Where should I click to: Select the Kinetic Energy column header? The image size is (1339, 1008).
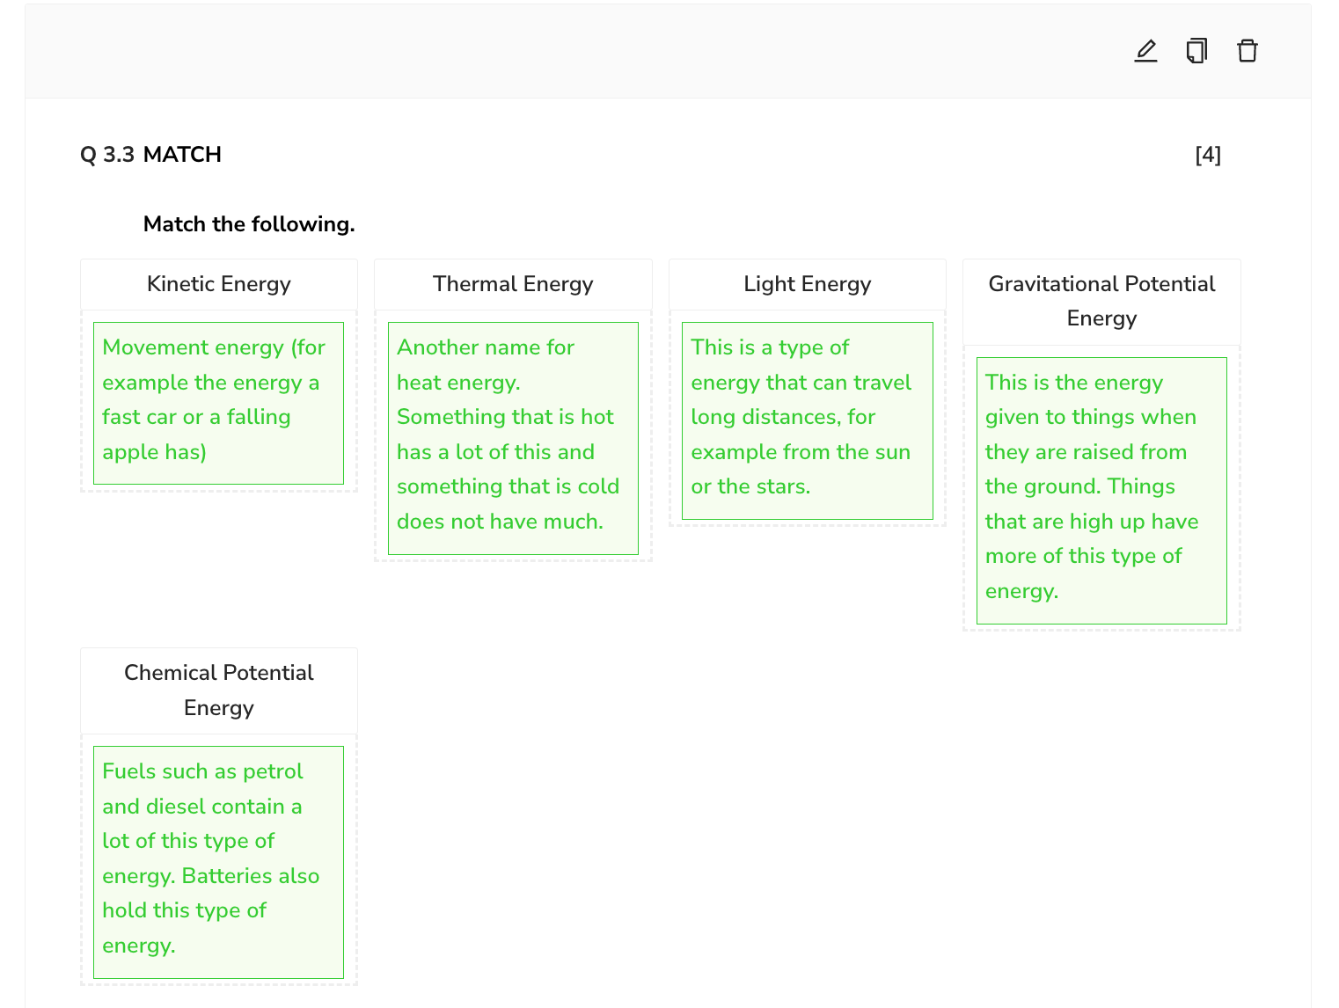(x=218, y=284)
